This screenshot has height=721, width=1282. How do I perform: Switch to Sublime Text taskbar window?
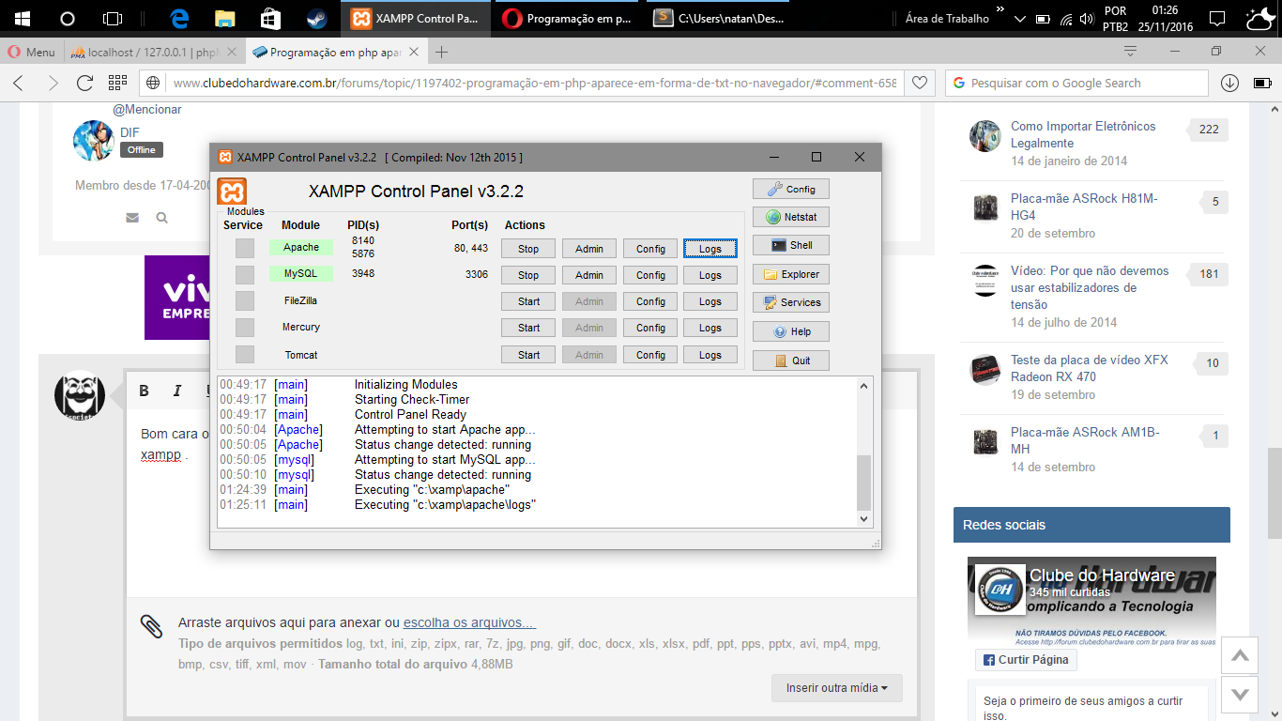pos(720,18)
